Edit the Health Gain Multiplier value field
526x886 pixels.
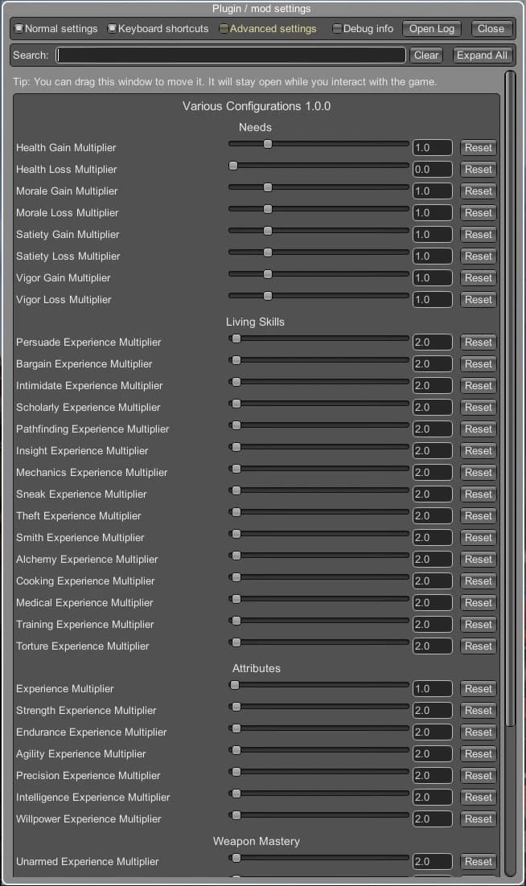[432, 147]
